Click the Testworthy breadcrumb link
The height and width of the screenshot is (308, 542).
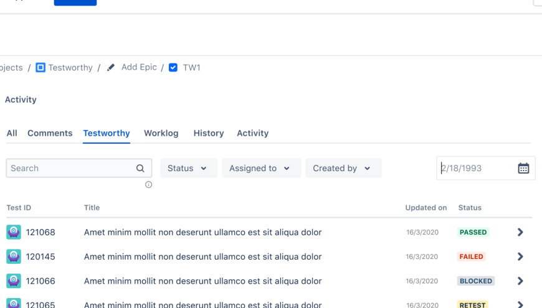point(70,68)
